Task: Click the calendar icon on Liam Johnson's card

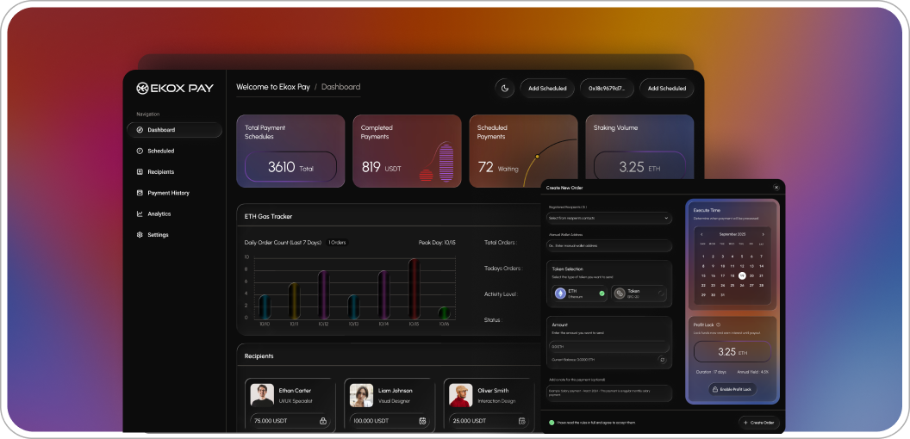Action: pyautogui.click(x=422, y=421)
